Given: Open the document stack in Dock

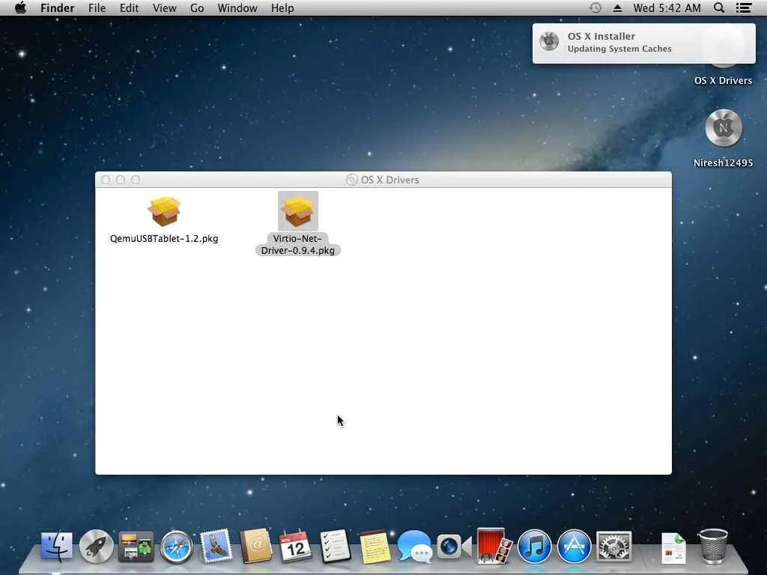Looking at the screenshot, I should coord(673,547).
